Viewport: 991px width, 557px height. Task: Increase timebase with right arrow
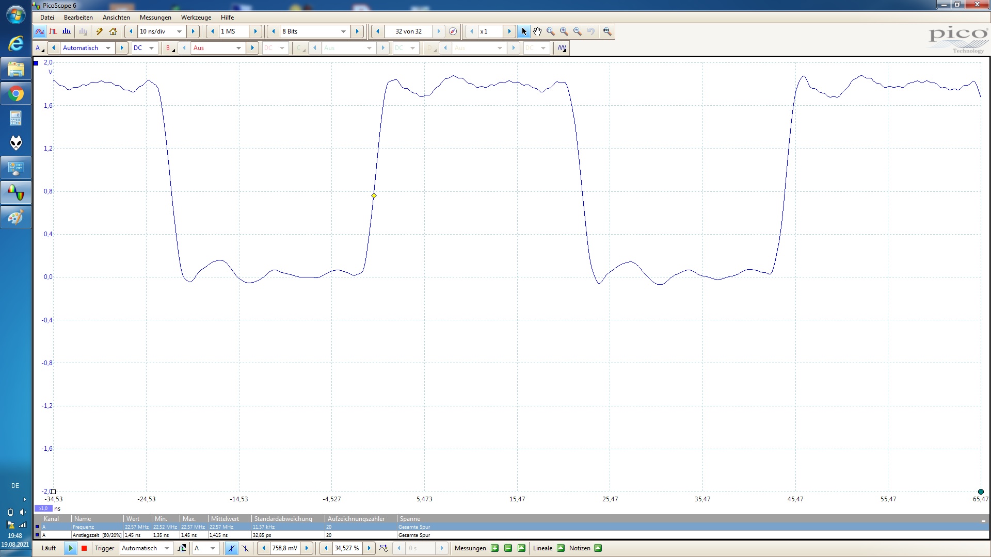[x=193, y=31]
